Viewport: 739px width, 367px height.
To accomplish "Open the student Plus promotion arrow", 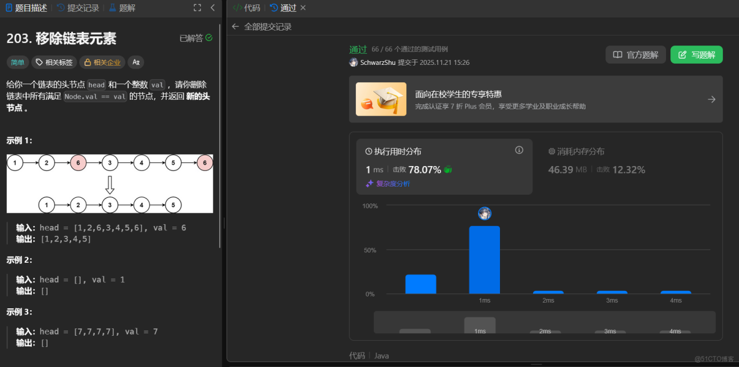I will pyautogui.click(x=712, y=99).
